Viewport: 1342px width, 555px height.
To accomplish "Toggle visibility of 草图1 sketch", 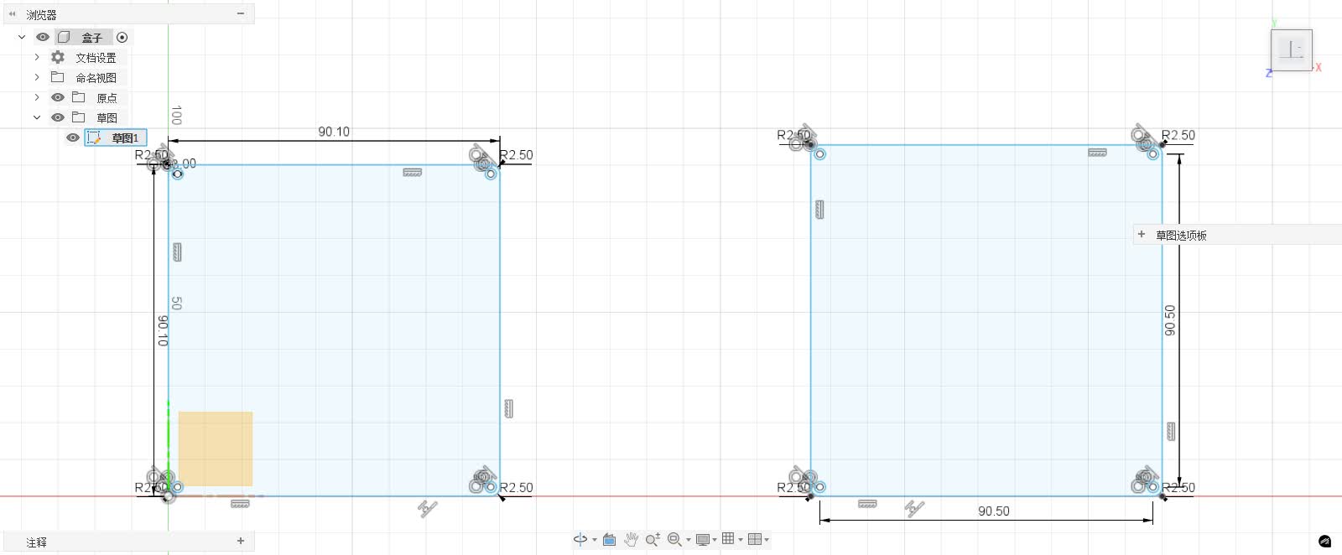I will [73, 137].
